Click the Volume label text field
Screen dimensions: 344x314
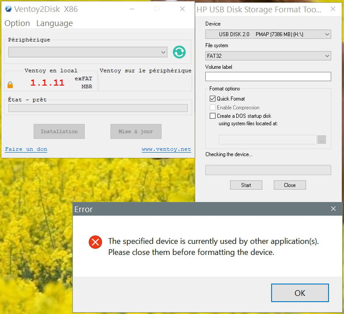click(x=268, y=77)
